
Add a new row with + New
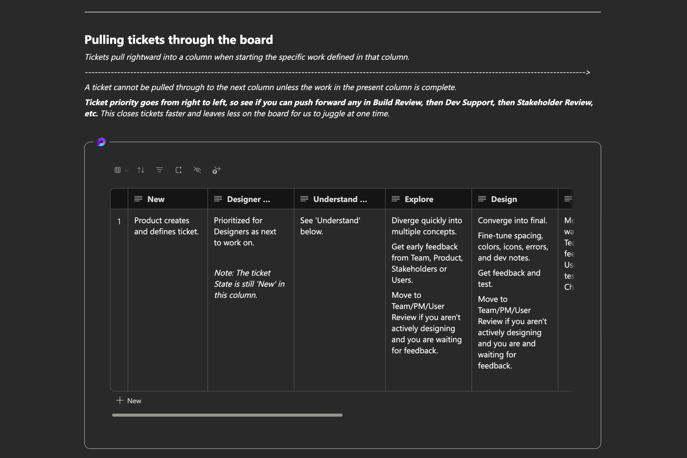click(x=129, y=401)
